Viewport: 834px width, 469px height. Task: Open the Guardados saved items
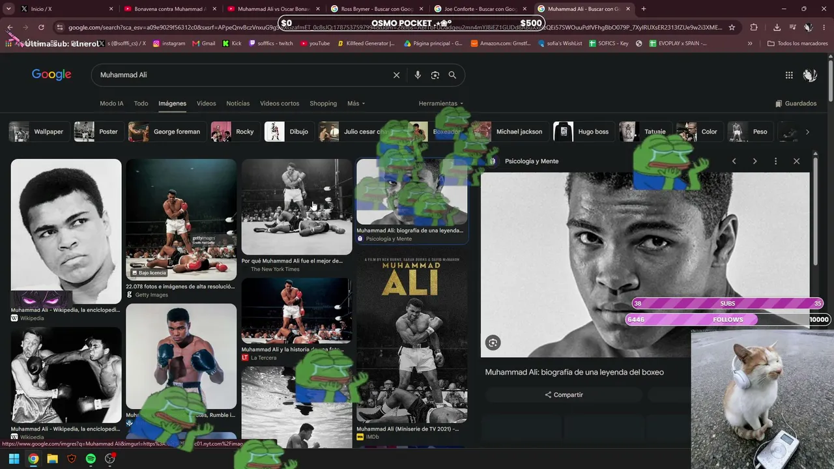(796, 104)
